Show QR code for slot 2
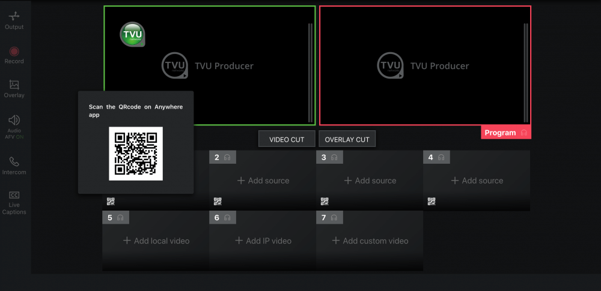 (x=218, y=202)
